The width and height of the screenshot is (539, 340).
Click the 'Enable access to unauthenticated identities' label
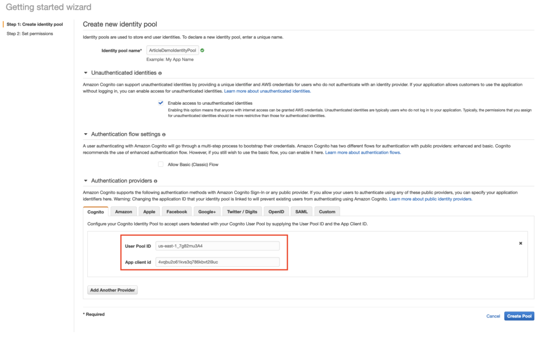[210, 103]
